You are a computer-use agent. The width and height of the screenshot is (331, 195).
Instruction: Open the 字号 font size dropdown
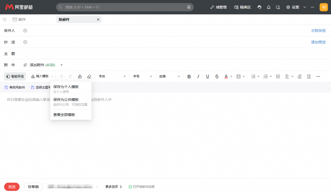coord(142,76)
